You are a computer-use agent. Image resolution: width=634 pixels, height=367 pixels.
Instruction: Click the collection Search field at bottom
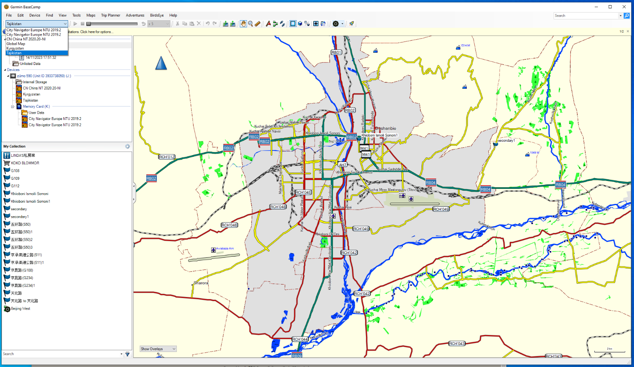[x=61, y=354]
